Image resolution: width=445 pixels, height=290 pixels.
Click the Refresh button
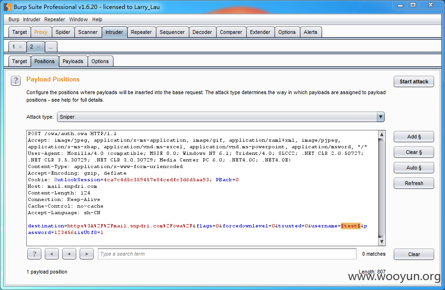pyautogui.click(x=414, y=183)
